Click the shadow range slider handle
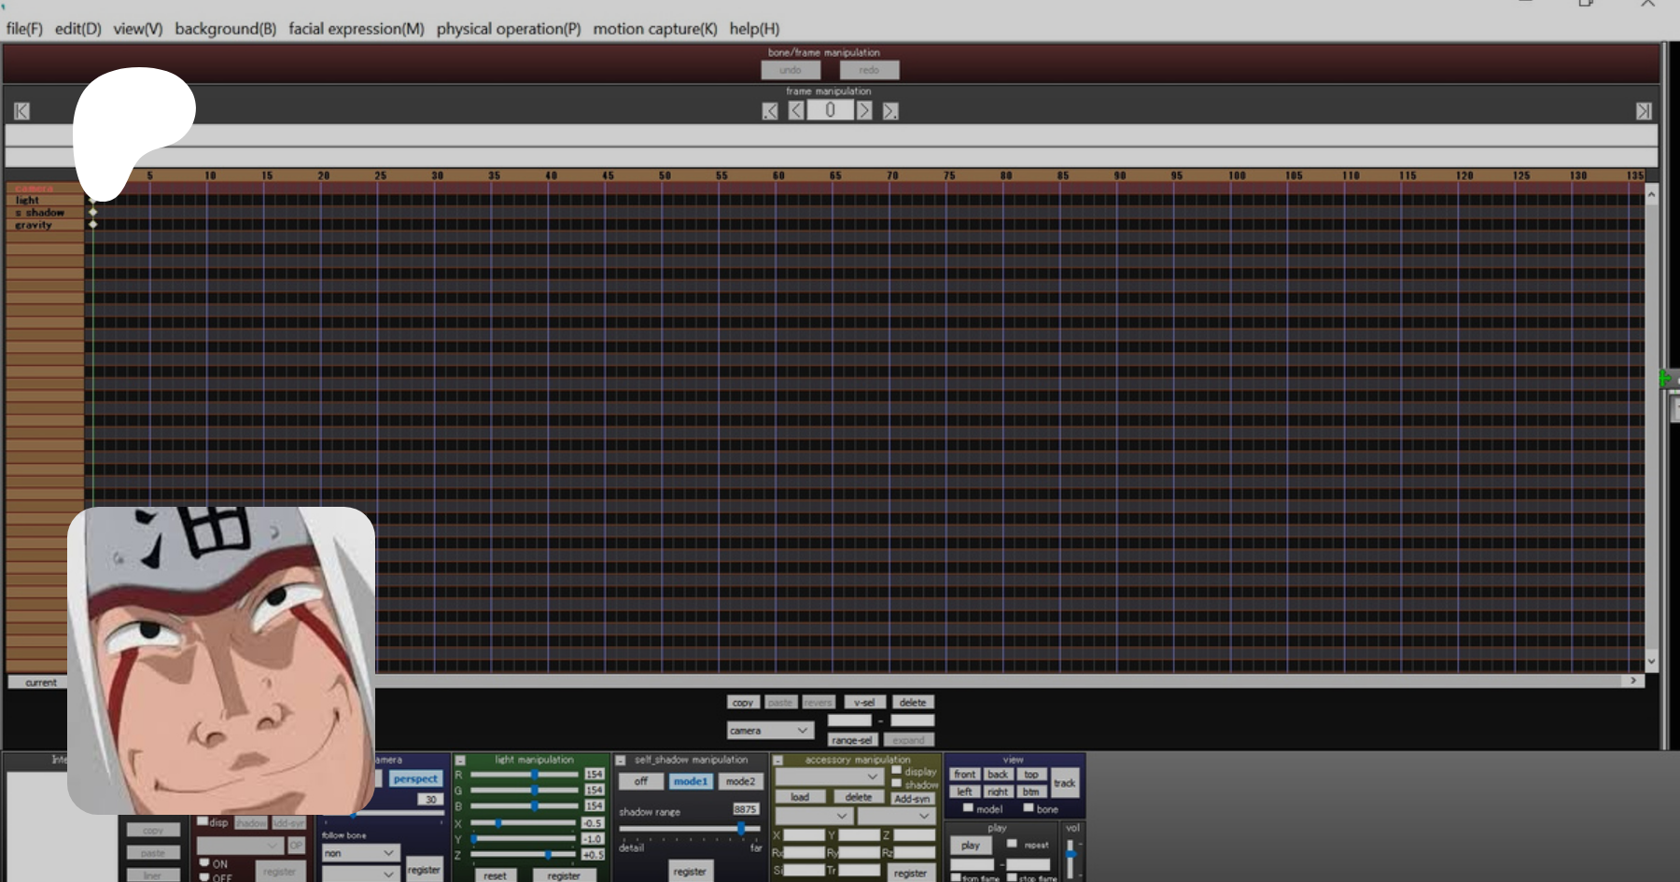Image resolution: width=1680 pixels, height=882 pixels. click(741, 828)
